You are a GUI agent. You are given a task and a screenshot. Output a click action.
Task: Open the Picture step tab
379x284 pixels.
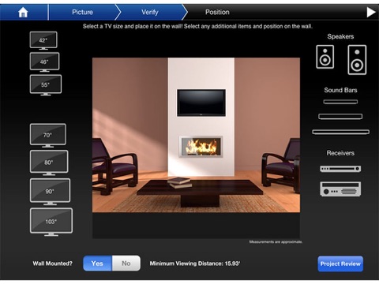click(82, 12)
